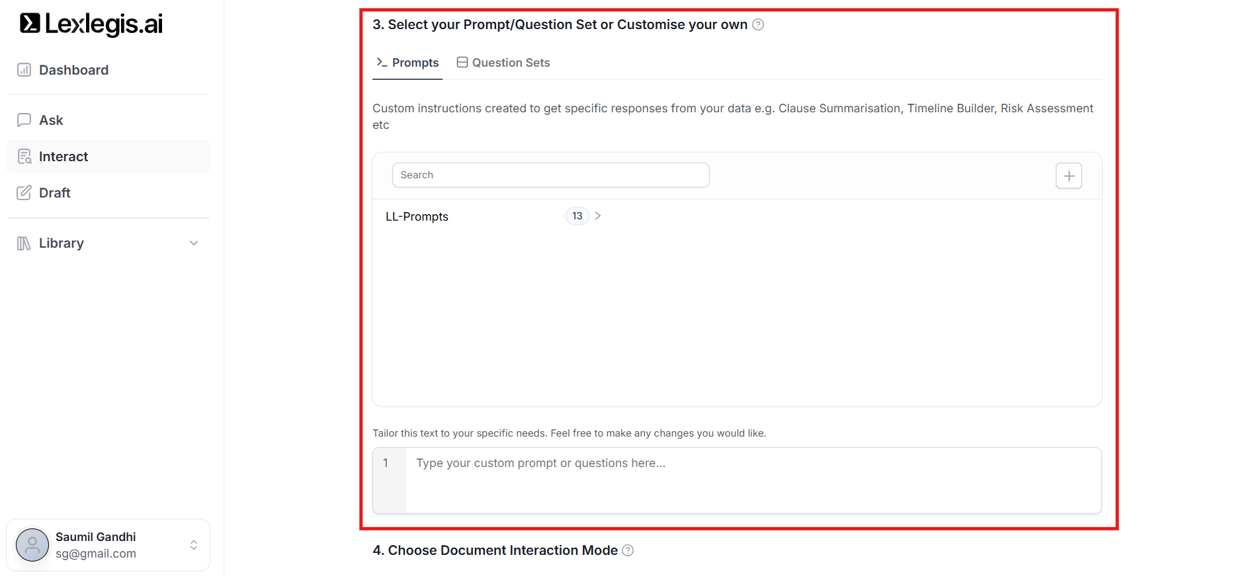Open the Dashboard page
The height and width of the screenshot is (576, 1235).
(x=73, y=70)
